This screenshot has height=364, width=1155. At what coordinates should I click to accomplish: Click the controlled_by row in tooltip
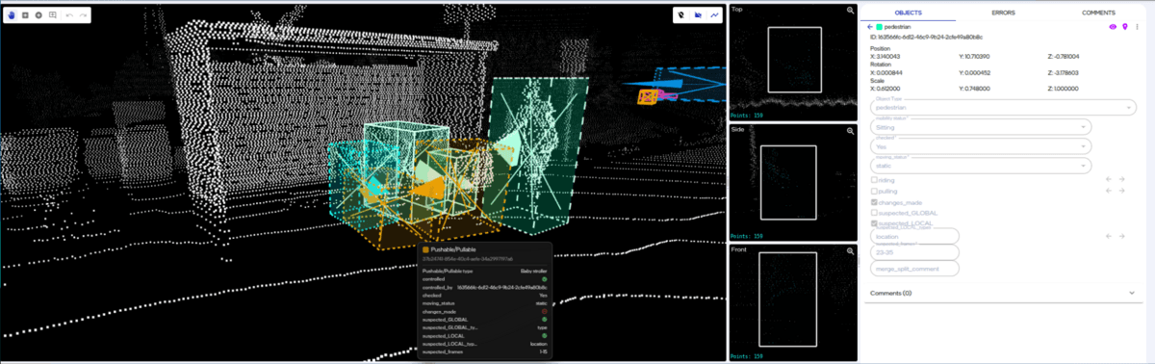pos(484,287)
